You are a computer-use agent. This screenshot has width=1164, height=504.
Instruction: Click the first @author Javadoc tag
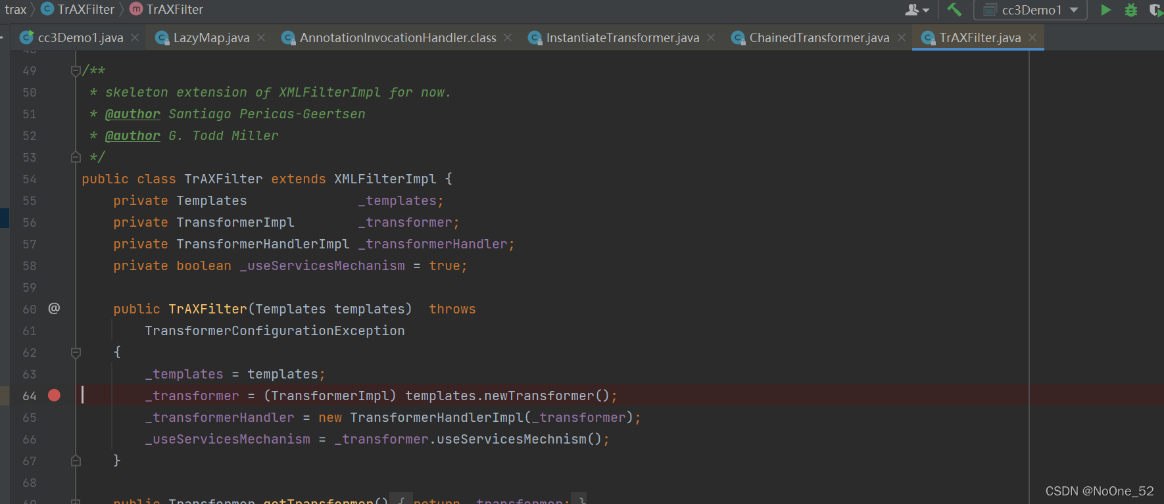(x=133, y=114)
